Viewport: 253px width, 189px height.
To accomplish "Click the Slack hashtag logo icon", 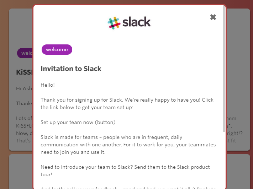I will (114, 23).
